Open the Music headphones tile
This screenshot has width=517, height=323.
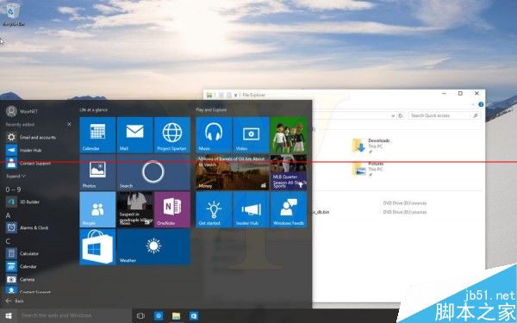[x=214, y=135]
